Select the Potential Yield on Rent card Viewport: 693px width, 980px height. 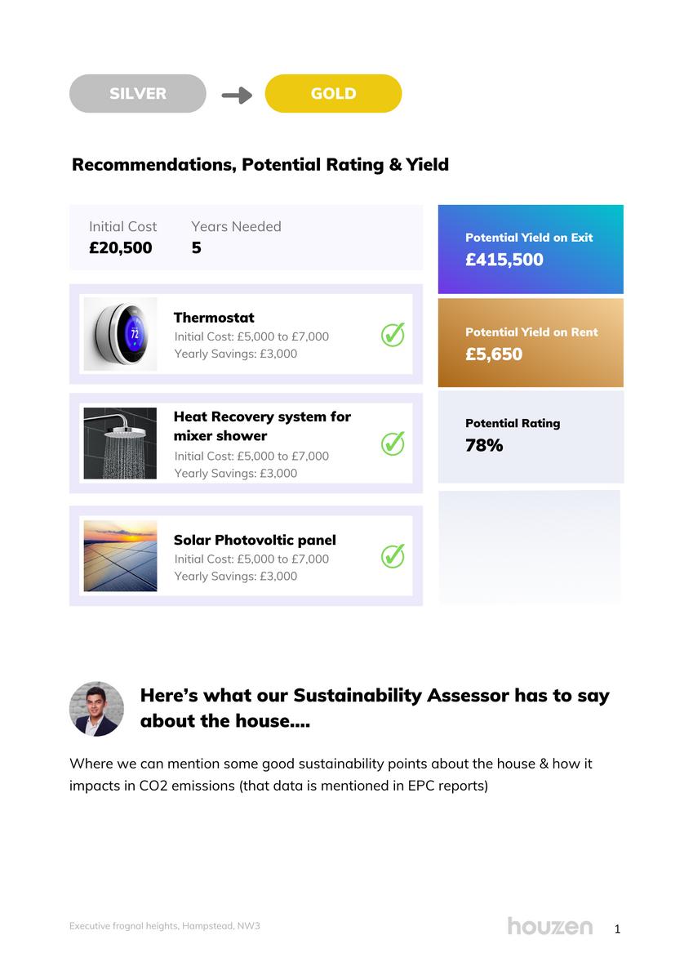[x=531, y=343]
